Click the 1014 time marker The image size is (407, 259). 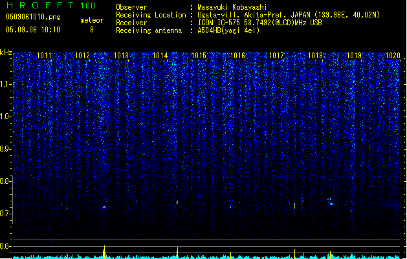(x=160, y=56)
